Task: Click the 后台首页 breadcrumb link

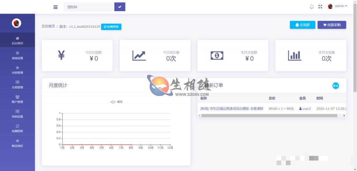Action: click(x=48, y=26)
